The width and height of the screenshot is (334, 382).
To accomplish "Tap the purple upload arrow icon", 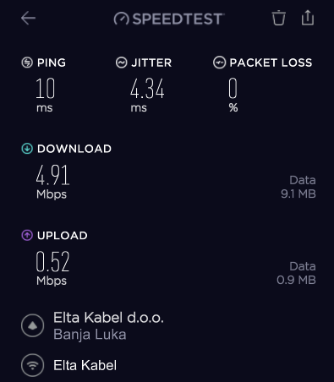I will click(x=27, y=235).
